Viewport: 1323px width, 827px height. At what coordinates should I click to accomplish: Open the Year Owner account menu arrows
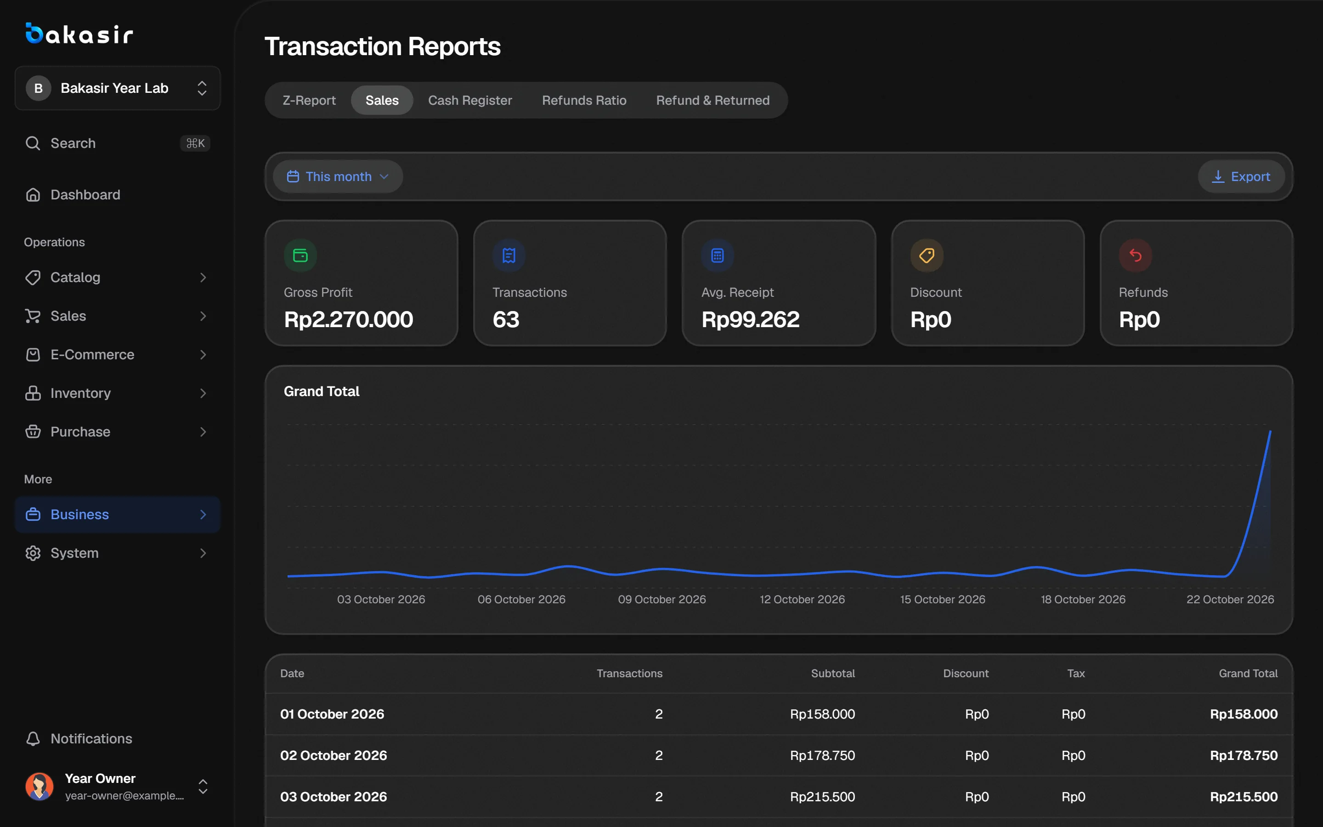pos(203,787)
